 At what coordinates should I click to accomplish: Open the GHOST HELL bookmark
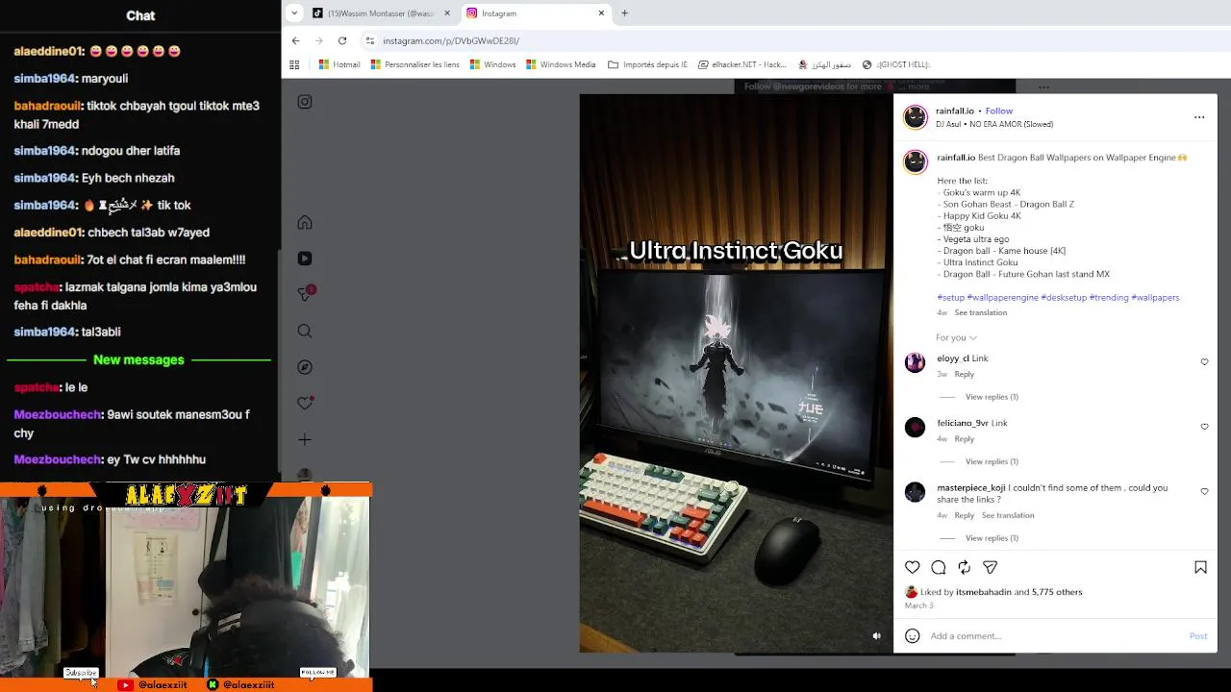[x=895, y=64]
